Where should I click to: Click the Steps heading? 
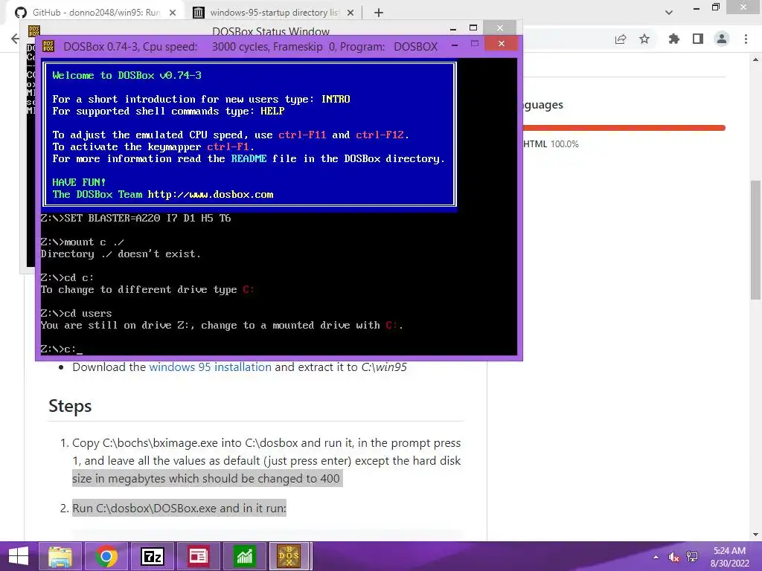(x=70, y=406)
